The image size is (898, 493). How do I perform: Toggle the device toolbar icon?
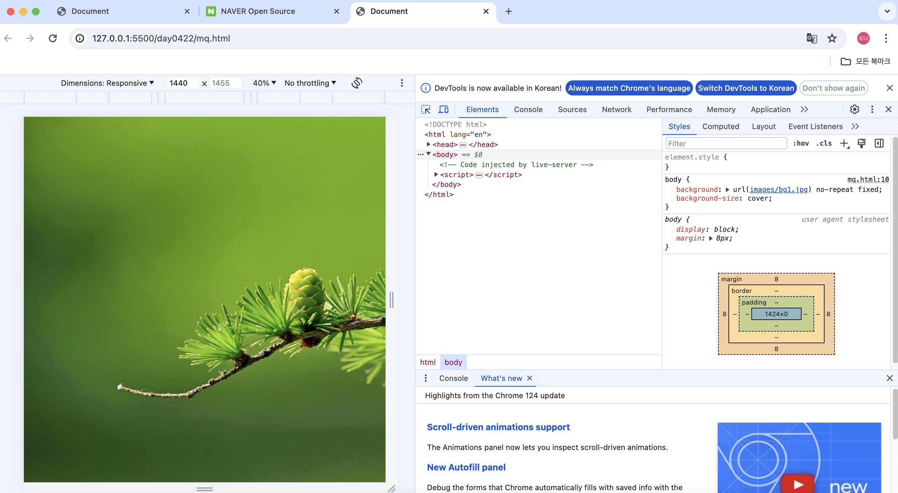pyautogui.click(x=443, y=110)
